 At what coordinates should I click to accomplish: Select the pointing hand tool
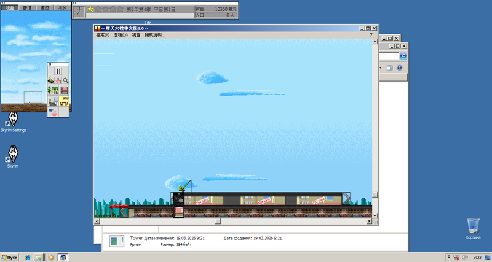58,81
